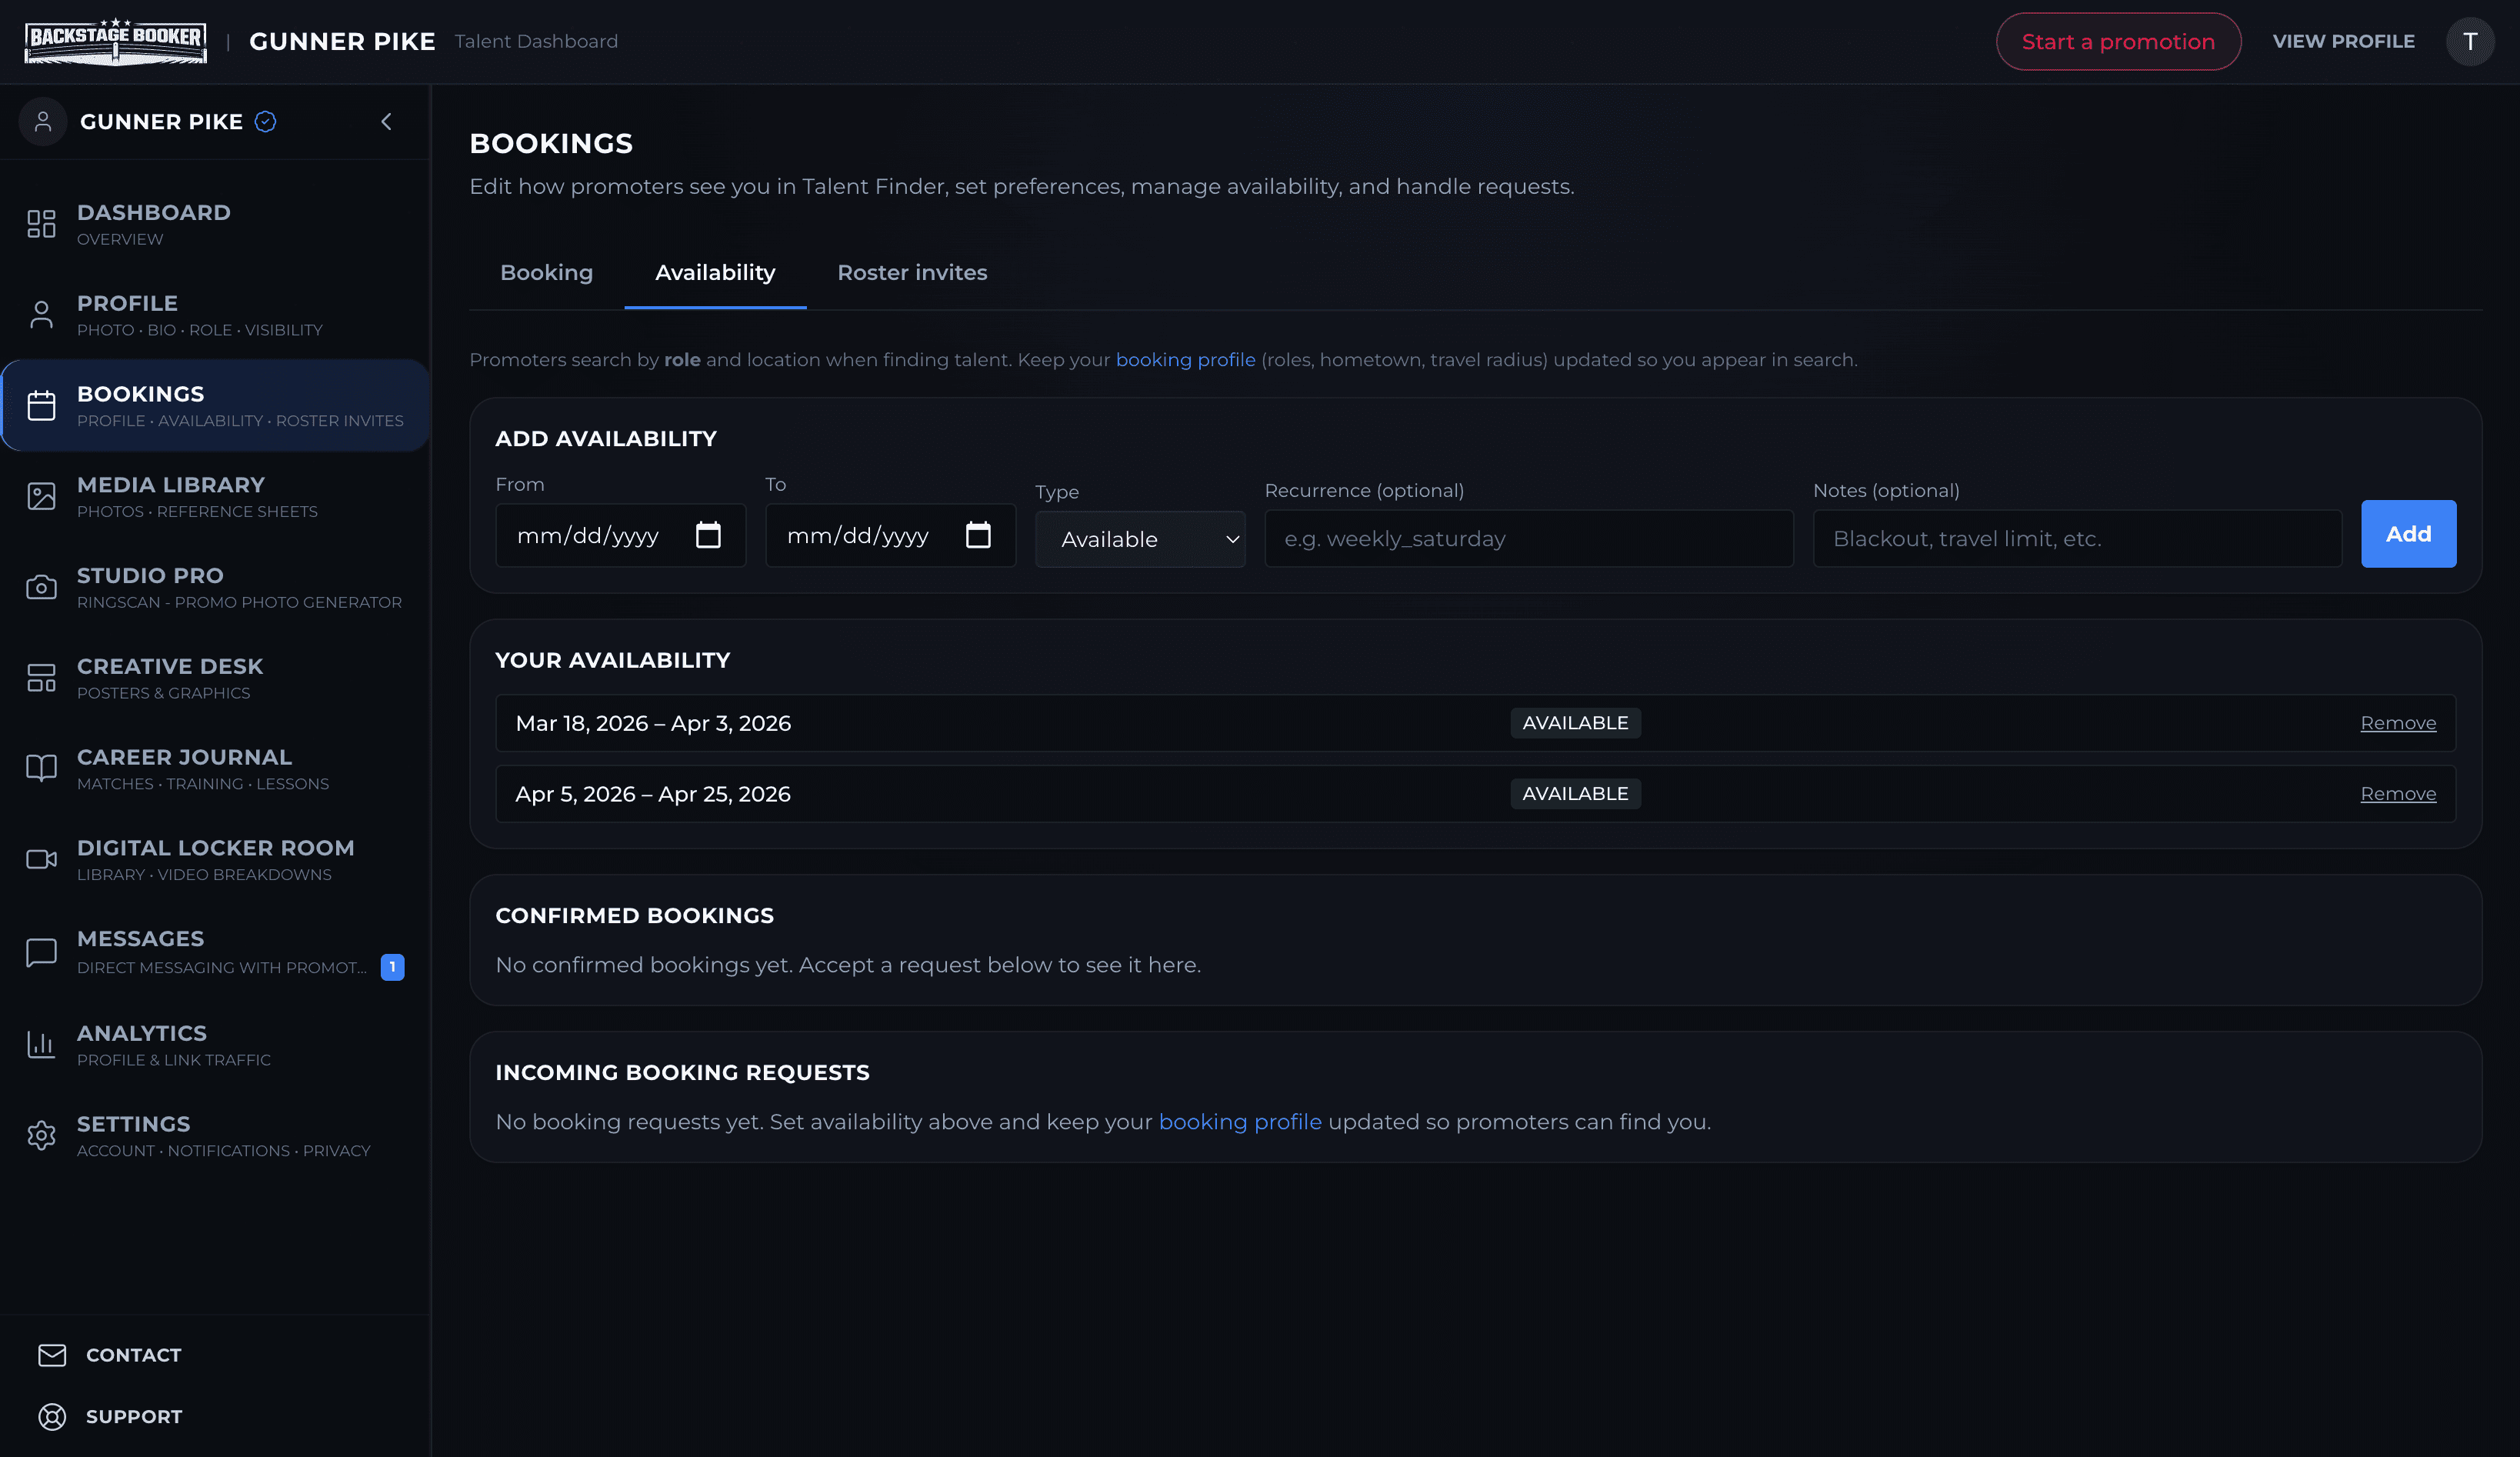Image resolution: width=2520 pixels, height=1457 pixels.
Task: Click the Recurrence optional input field
Action: click(x=1527, y=538)
